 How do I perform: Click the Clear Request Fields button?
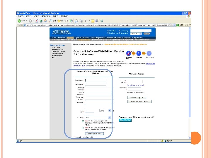[x=139, y=102]
